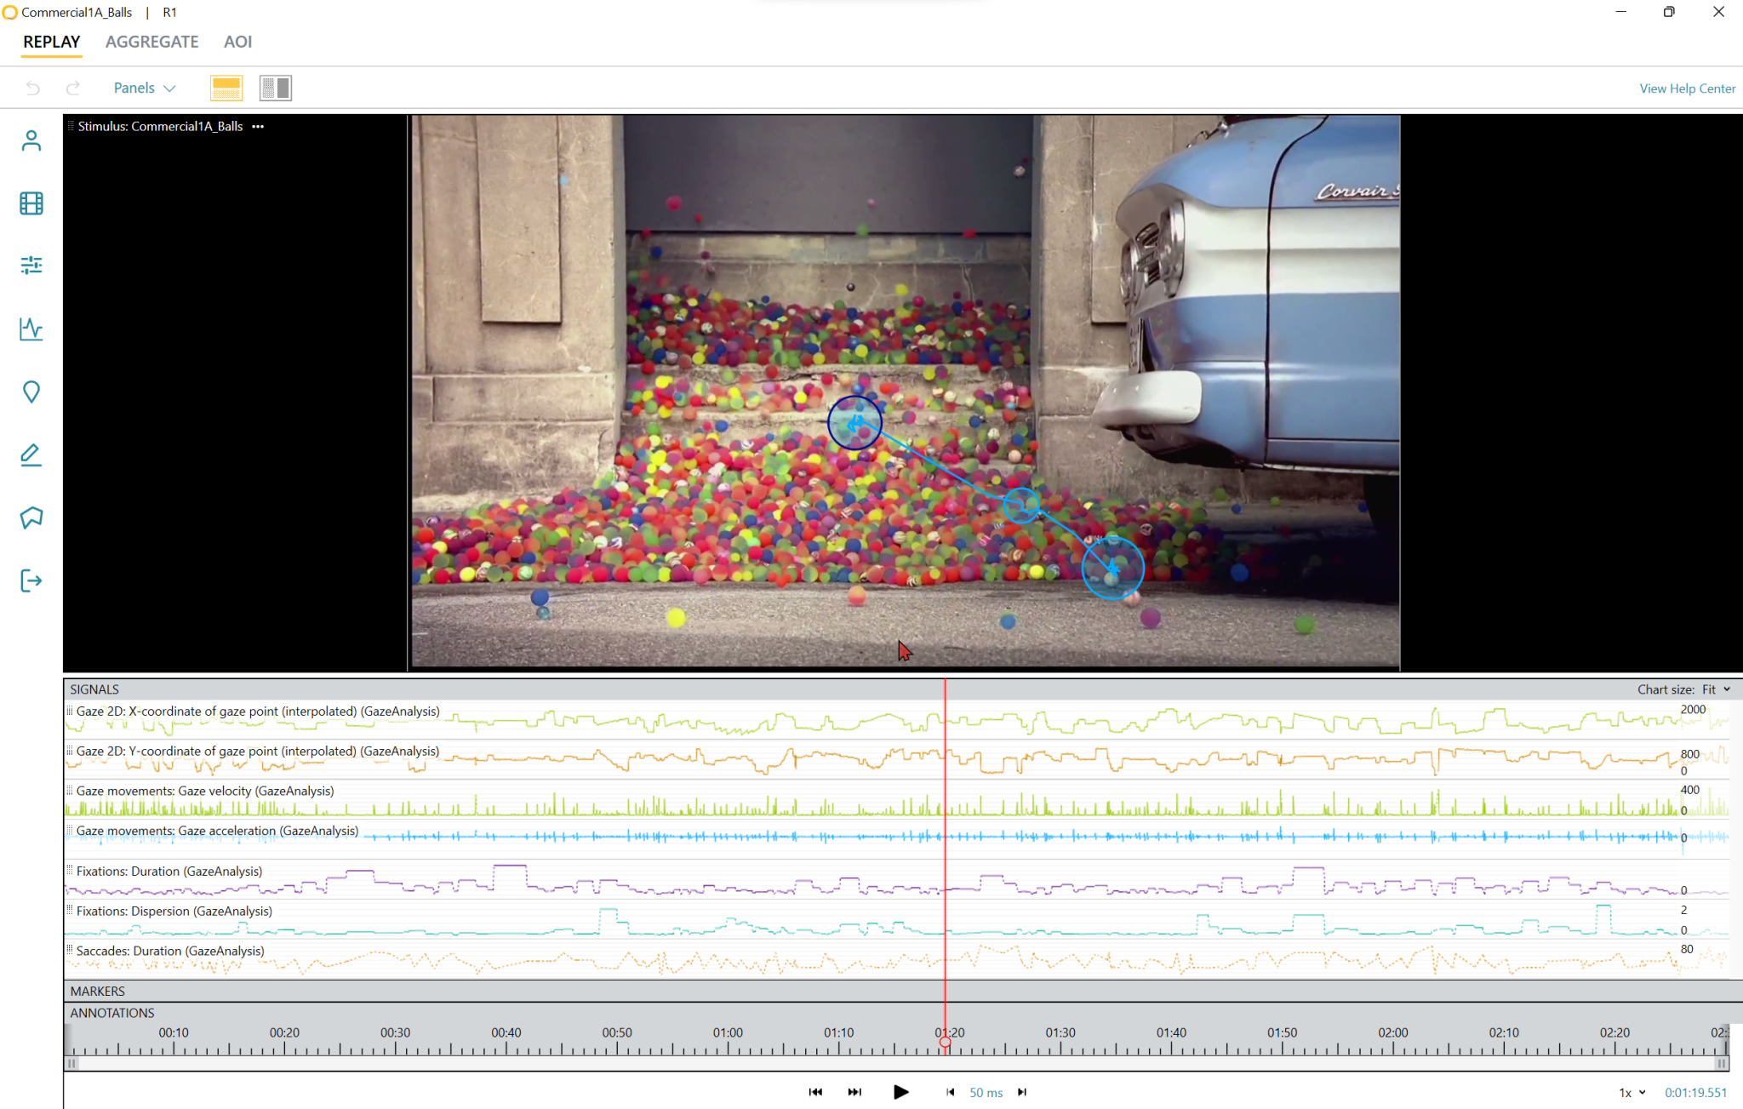Toggle the side-by-side gray panel layout
1743x1109 pixels.
276,88
